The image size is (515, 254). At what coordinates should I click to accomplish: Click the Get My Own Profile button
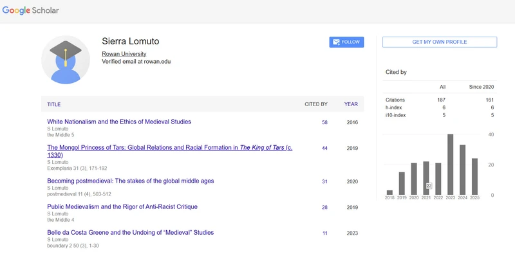point(440,42)
